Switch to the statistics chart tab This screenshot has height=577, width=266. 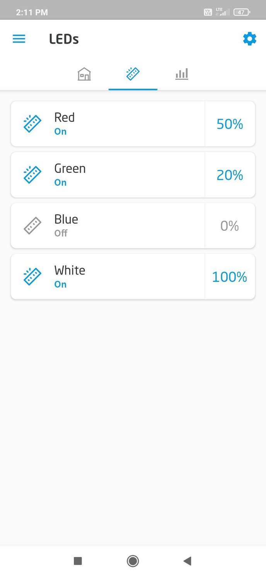(181, 74)
